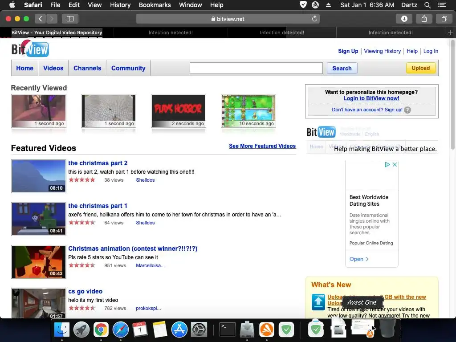Go to the Videos nav tab
The image size is (456, 342).
click(53, 68)
